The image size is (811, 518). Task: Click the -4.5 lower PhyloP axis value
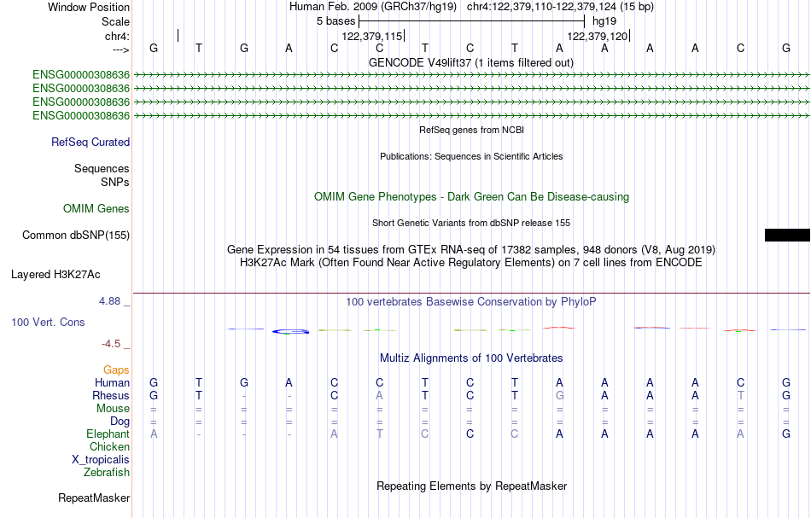tap(111, 344)
